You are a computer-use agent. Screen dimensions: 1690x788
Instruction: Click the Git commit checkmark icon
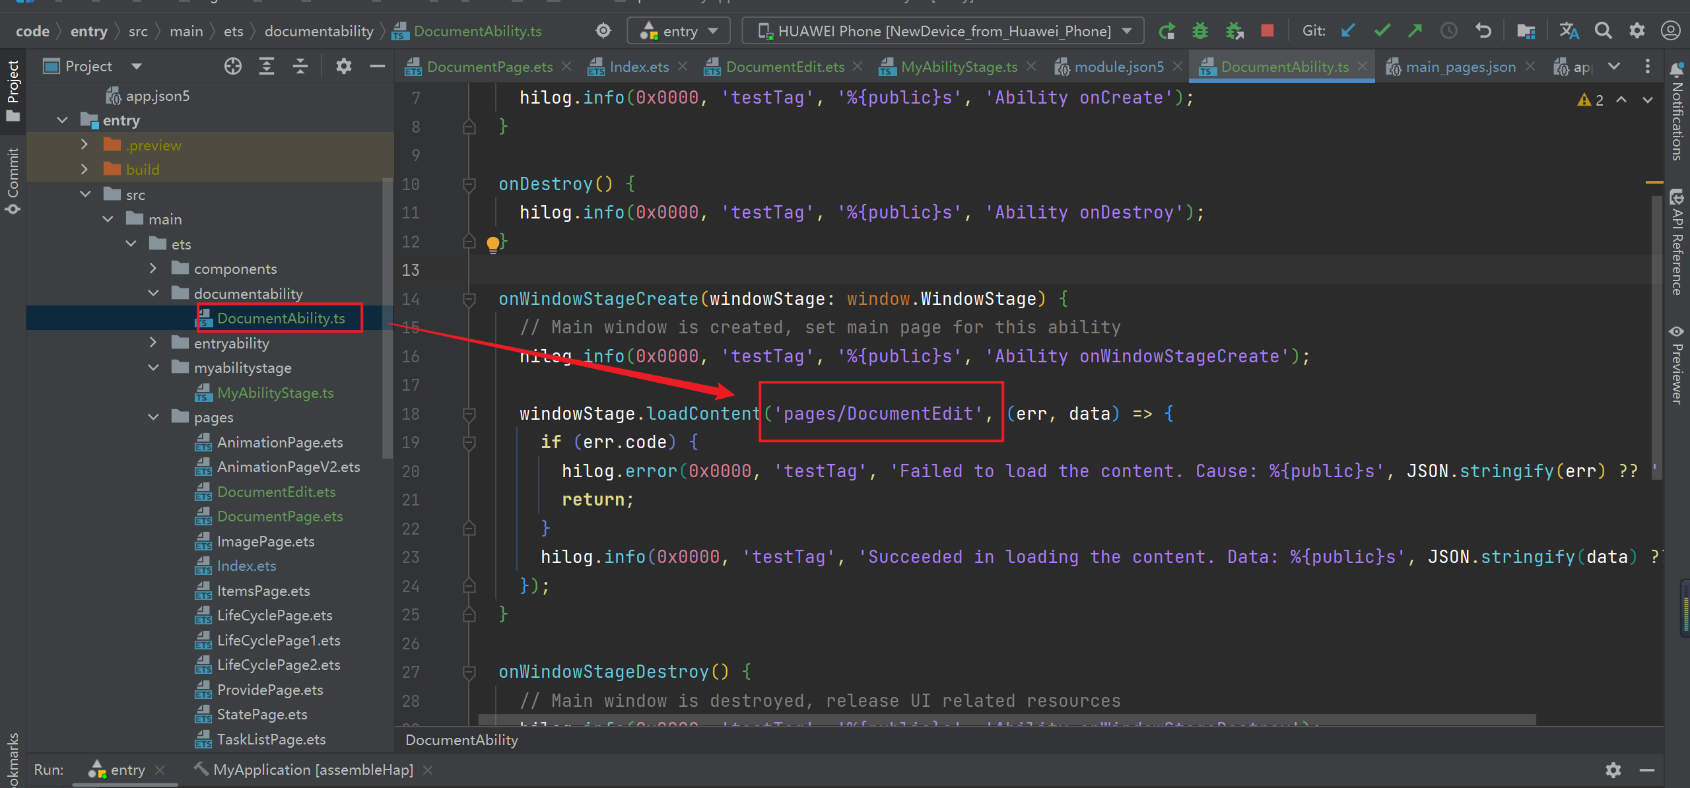click(x=1382, y=30)
